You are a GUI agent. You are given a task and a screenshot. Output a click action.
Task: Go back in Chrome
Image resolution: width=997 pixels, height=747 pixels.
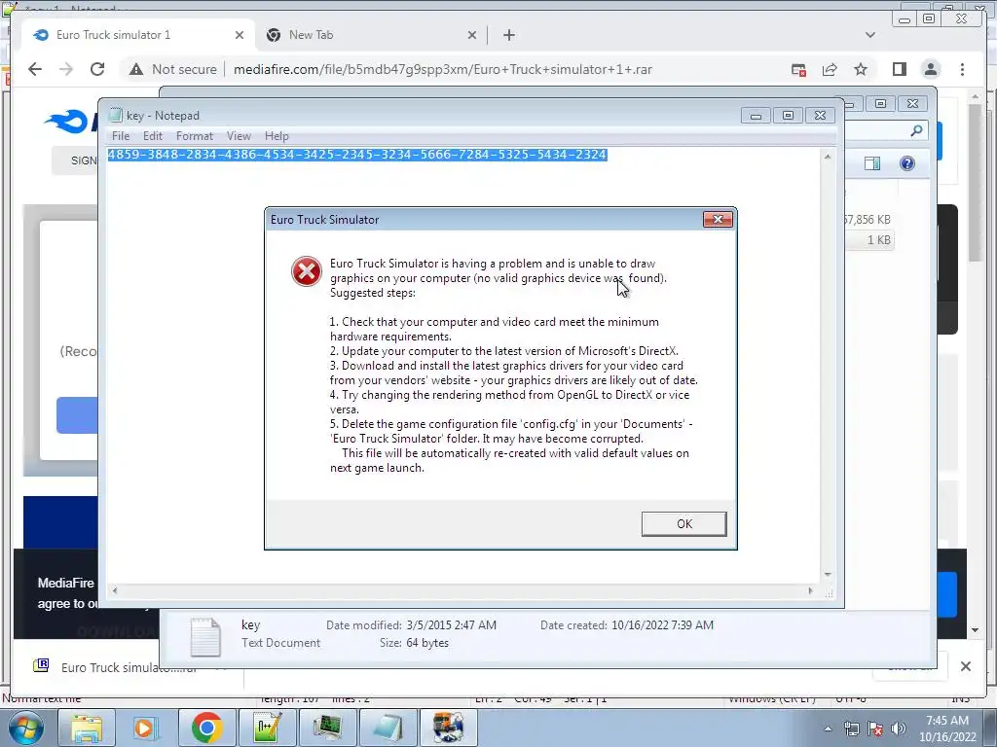[x=35, y=69]
